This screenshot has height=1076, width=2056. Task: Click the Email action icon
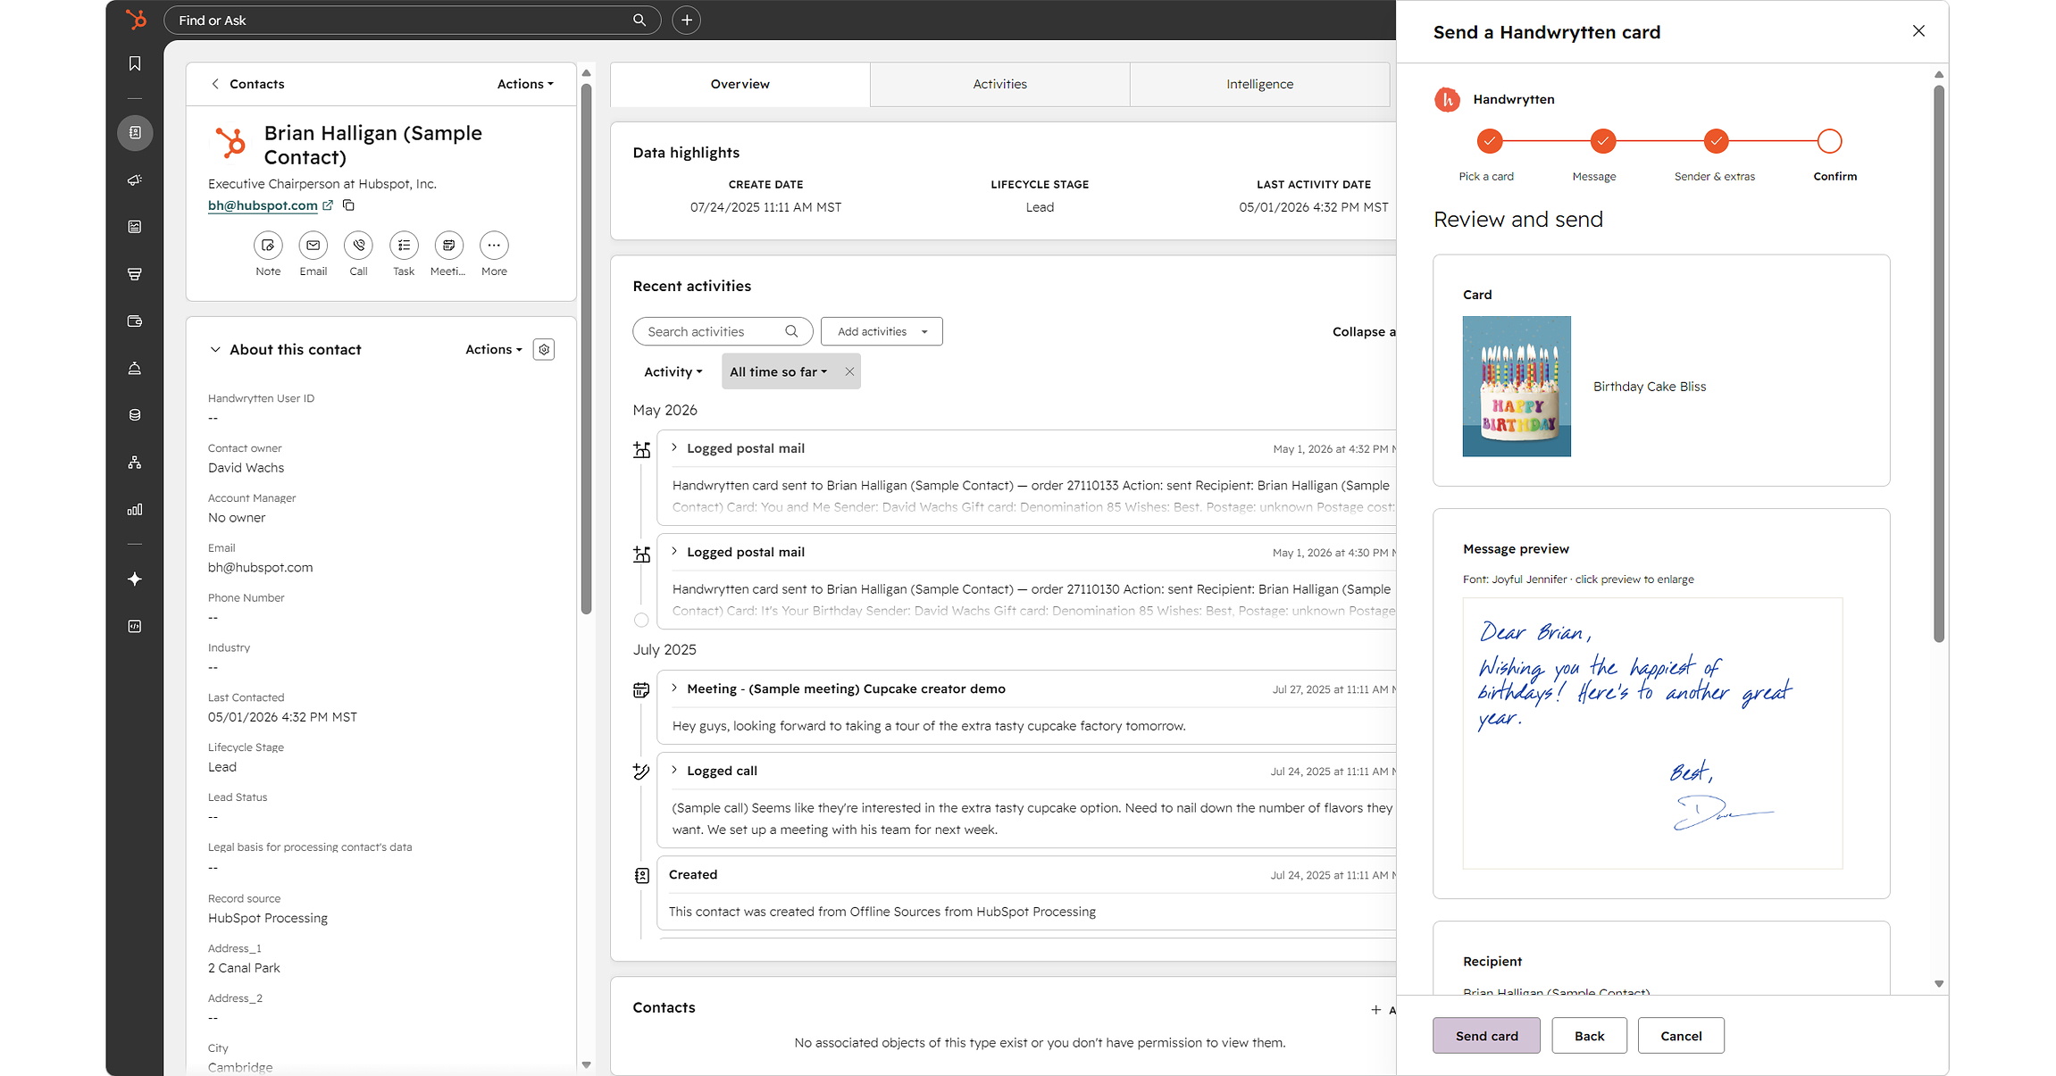313,245
